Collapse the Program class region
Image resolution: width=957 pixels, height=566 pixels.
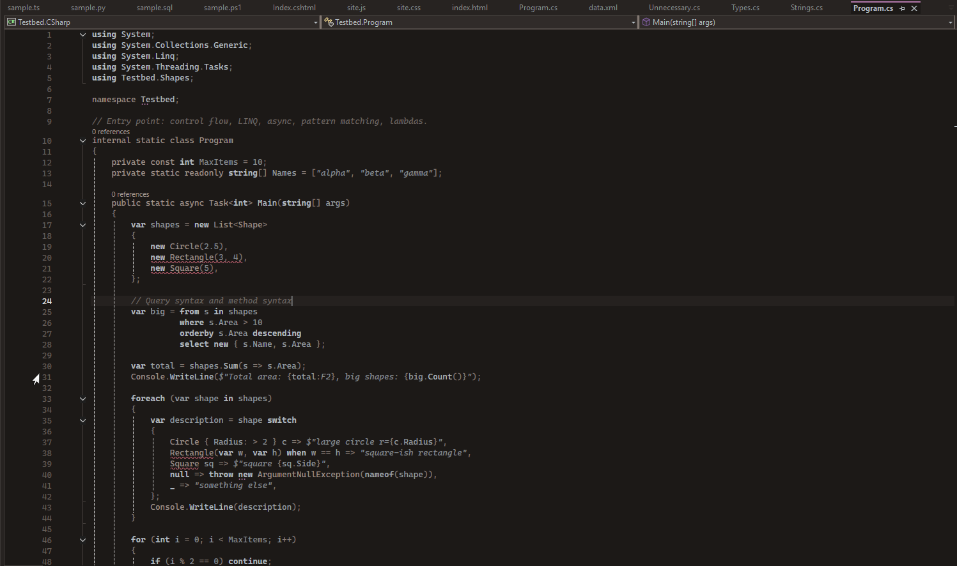tap(82, 141)
